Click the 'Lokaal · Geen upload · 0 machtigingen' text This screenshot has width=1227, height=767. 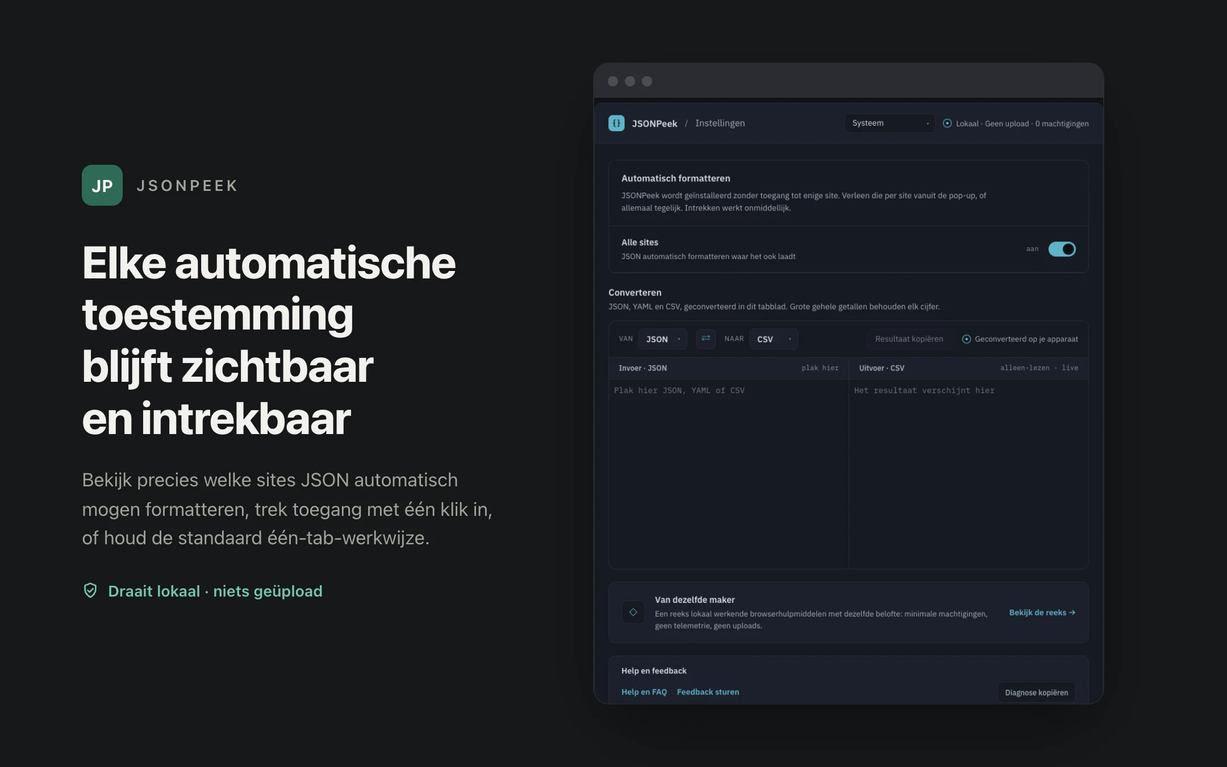pos(1022,124)
